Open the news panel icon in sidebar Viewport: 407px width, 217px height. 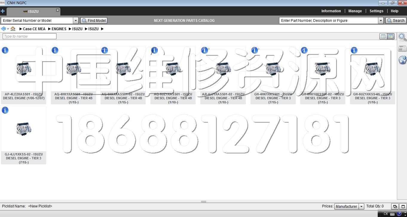click(402, 49)
